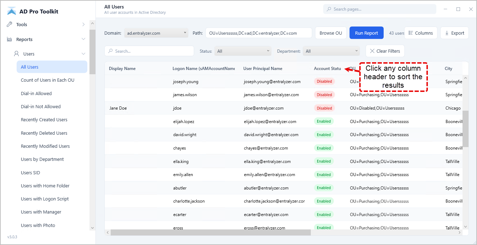Open the Recently Deleted Users report
The image size is (477, 245).
tap(44, 133)
